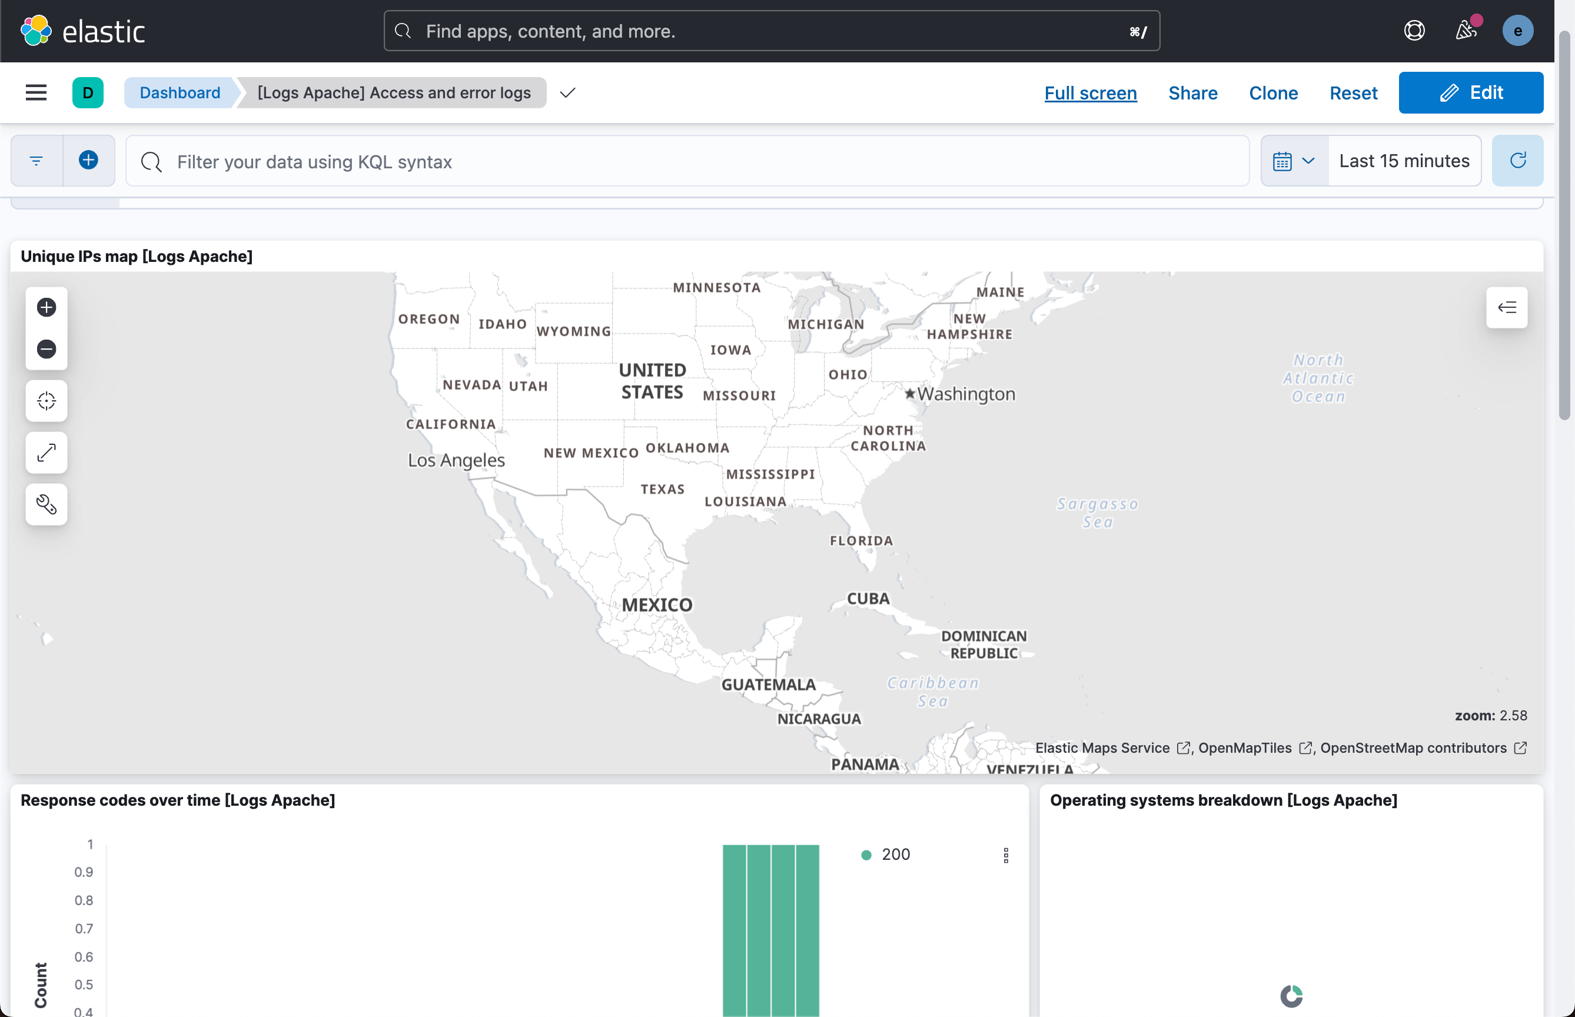Viewport: 1575px width, 1017px height.
Task: Open the Full screen link
Action: coord(1090,93)
